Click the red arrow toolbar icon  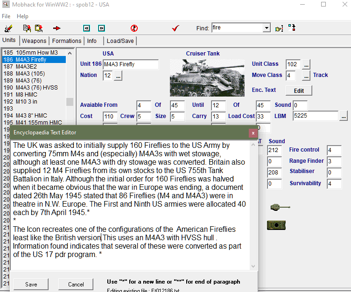point(57,28)
